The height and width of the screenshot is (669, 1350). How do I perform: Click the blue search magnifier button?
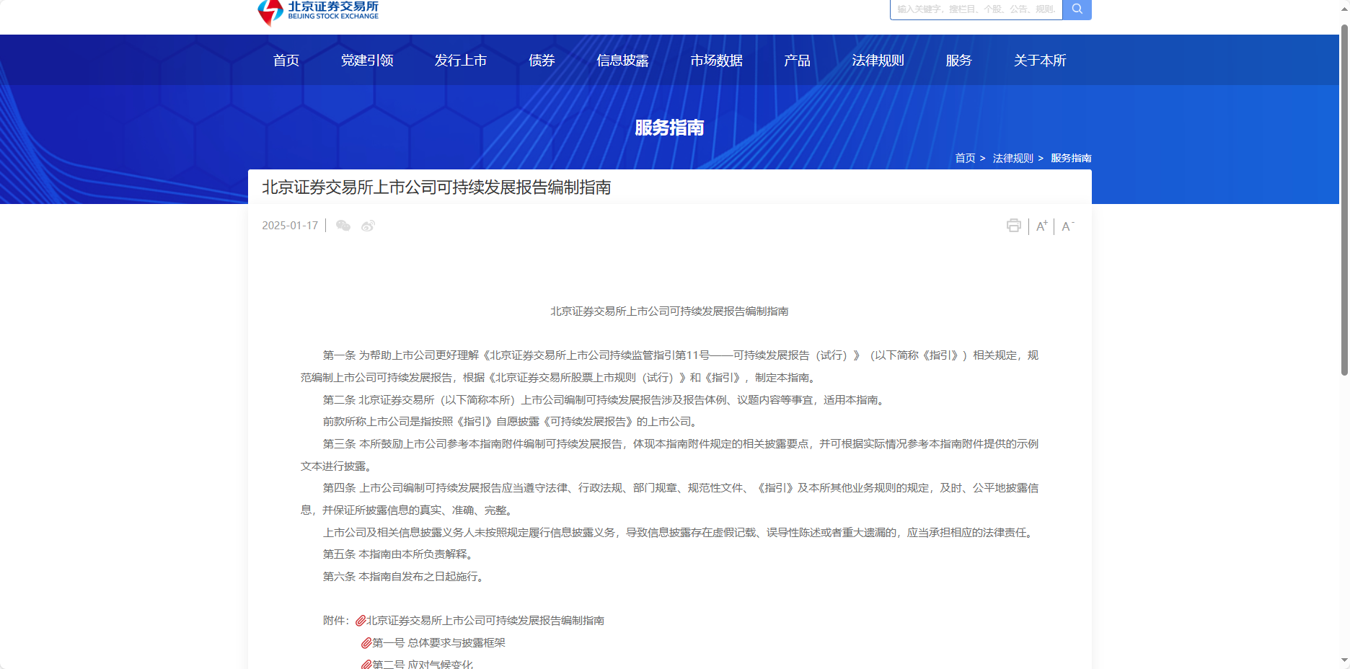tap(1077, 9)
